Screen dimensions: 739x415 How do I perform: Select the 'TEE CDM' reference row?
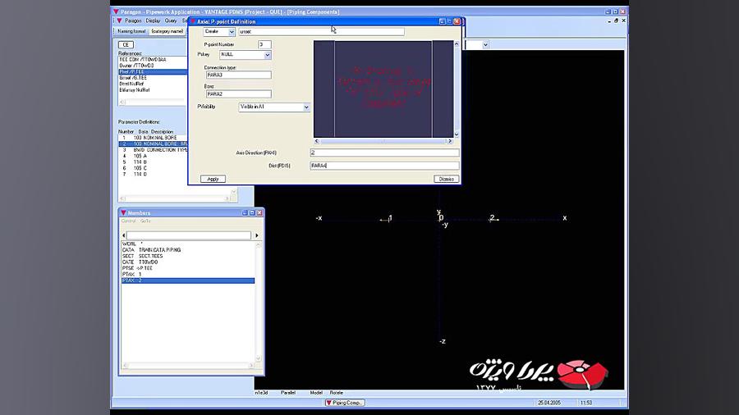pyautogui.click(x=152, y=59)
